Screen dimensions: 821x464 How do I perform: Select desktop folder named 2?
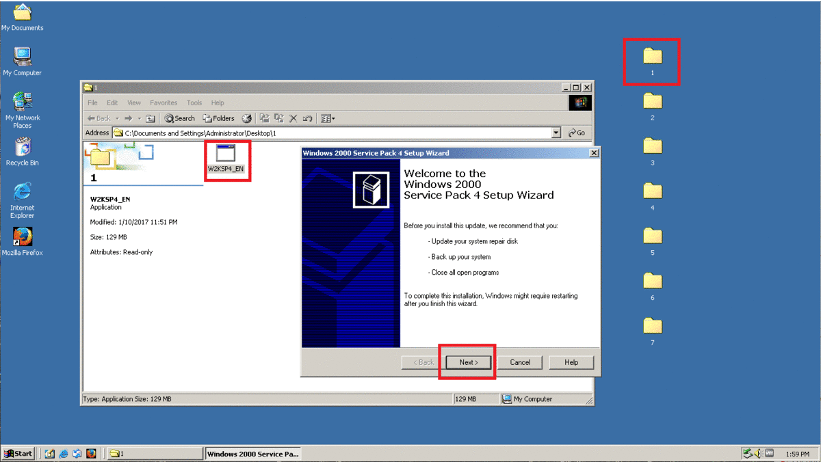pyautogui.click(x=653, y=106)
